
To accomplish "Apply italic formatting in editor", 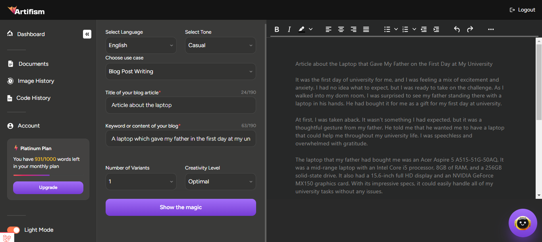I will [x=289, y=29].
